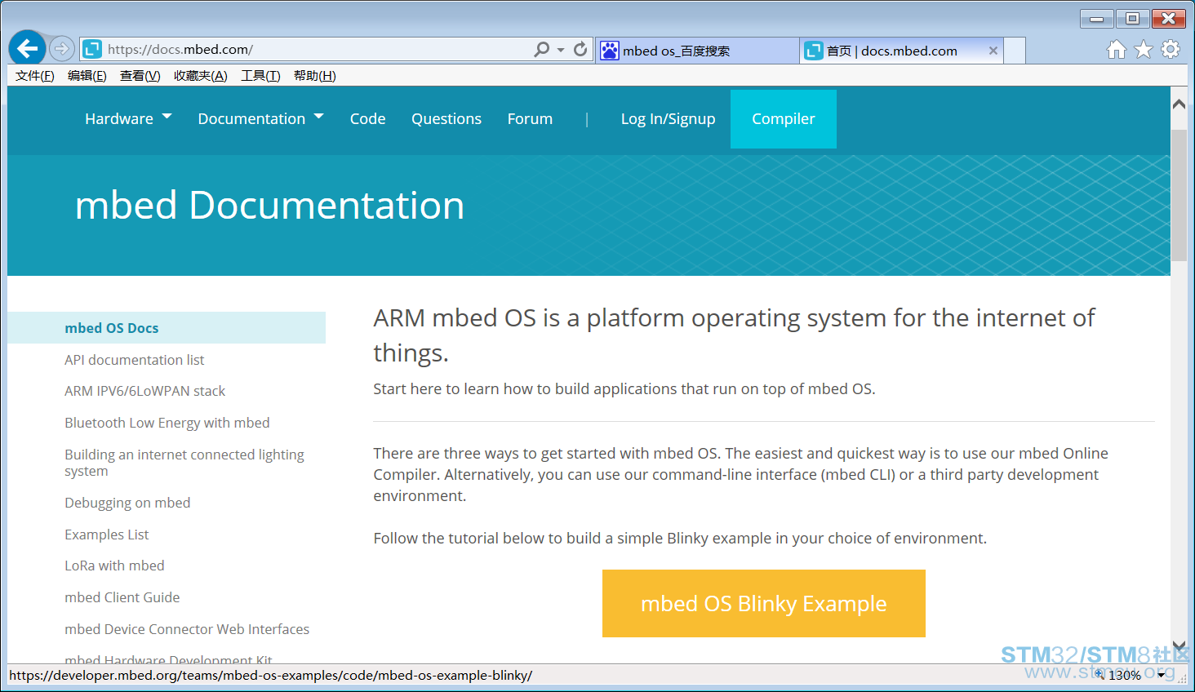
Task: Expand the Hardware navigation dropdown
Action: point(128,119)
